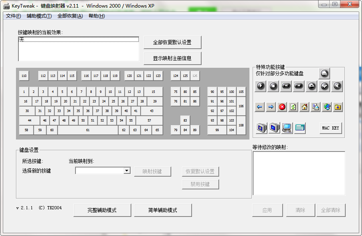Click the Sleep moon monitor key icon
Image resolution: width=362 pixels, height=236 pixels.
[x=261, y=128]
